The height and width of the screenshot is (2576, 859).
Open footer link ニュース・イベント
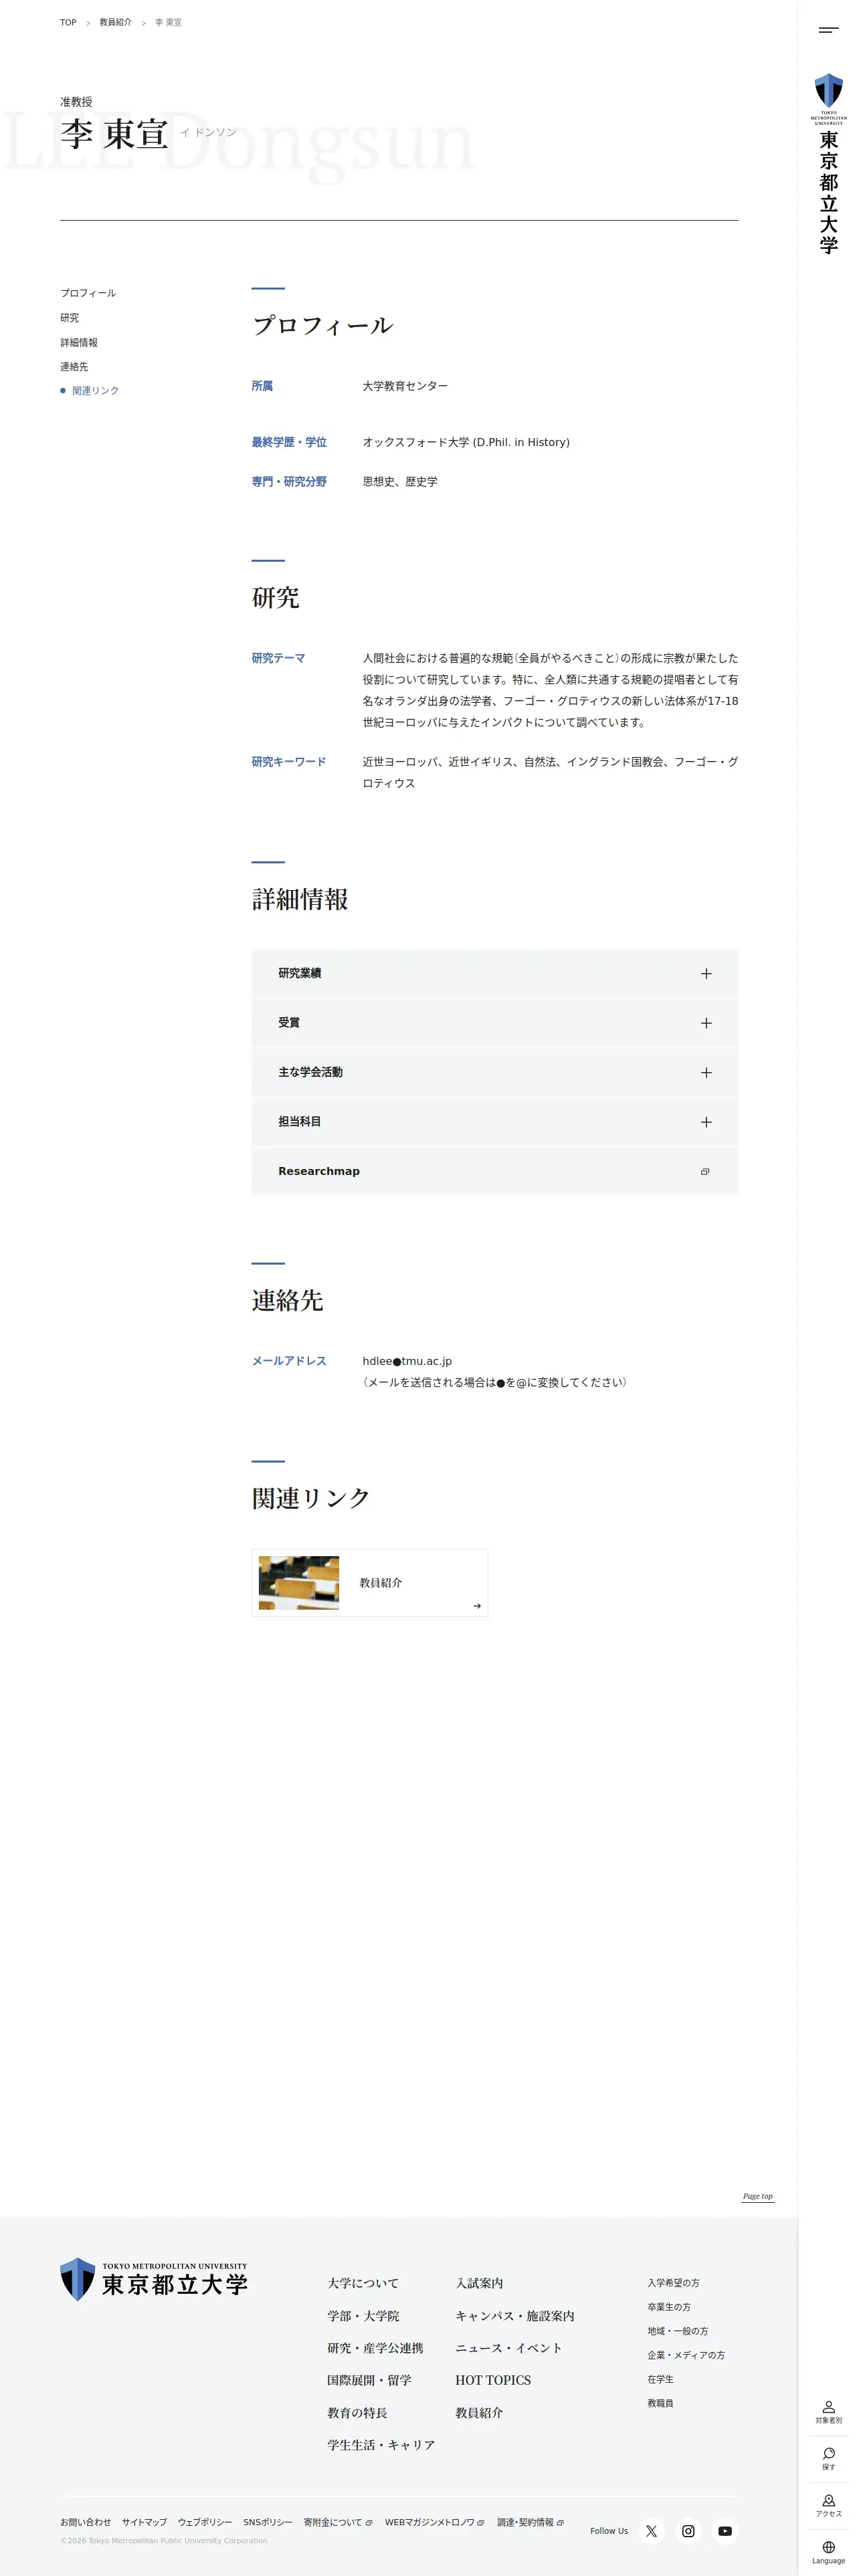coord(509,2348)
